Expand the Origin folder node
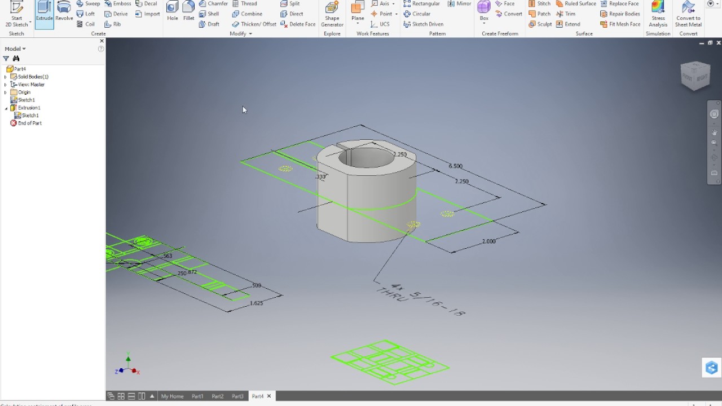This screenshot has height=406, width=722. [x=6, y=92]
